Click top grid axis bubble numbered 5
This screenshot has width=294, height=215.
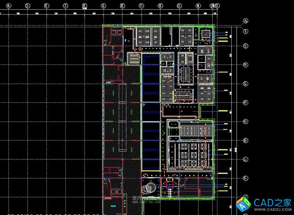28,6
